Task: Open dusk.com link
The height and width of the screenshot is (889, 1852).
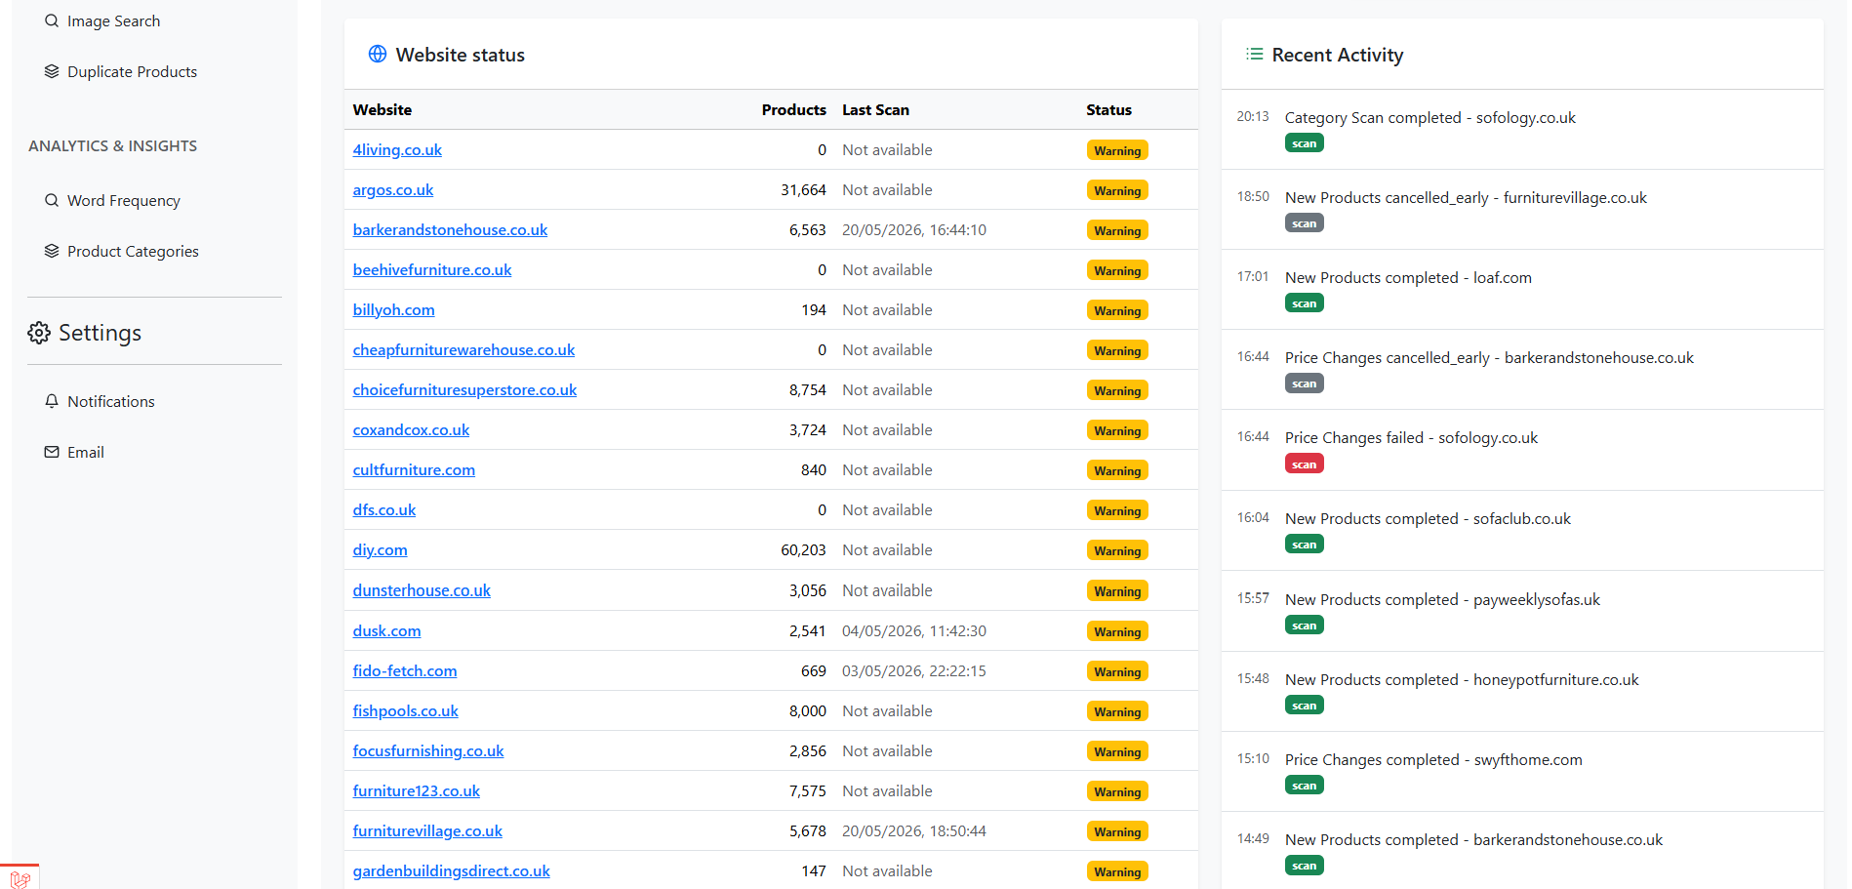Action: pos(387,630)
